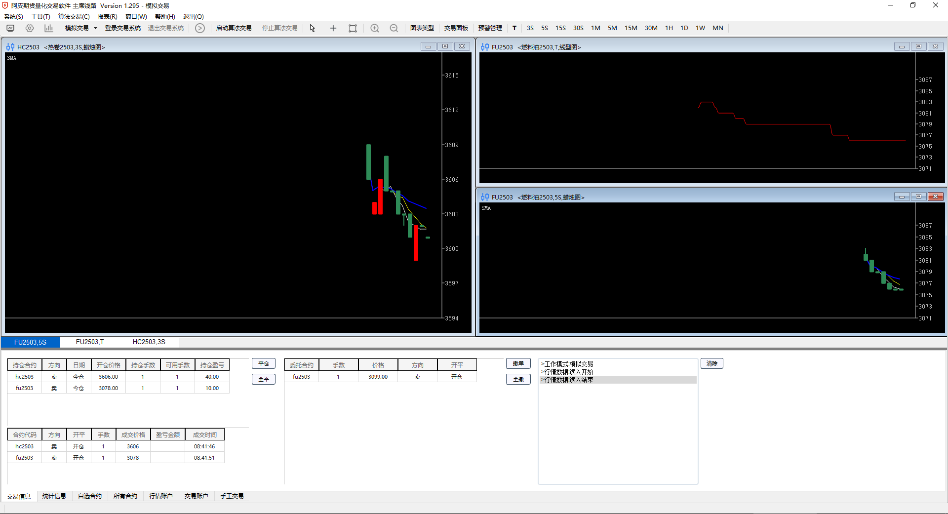Screen dimensions: 948x514
Task: Click the bar chart statistics icon
Action: click(48, 28)
